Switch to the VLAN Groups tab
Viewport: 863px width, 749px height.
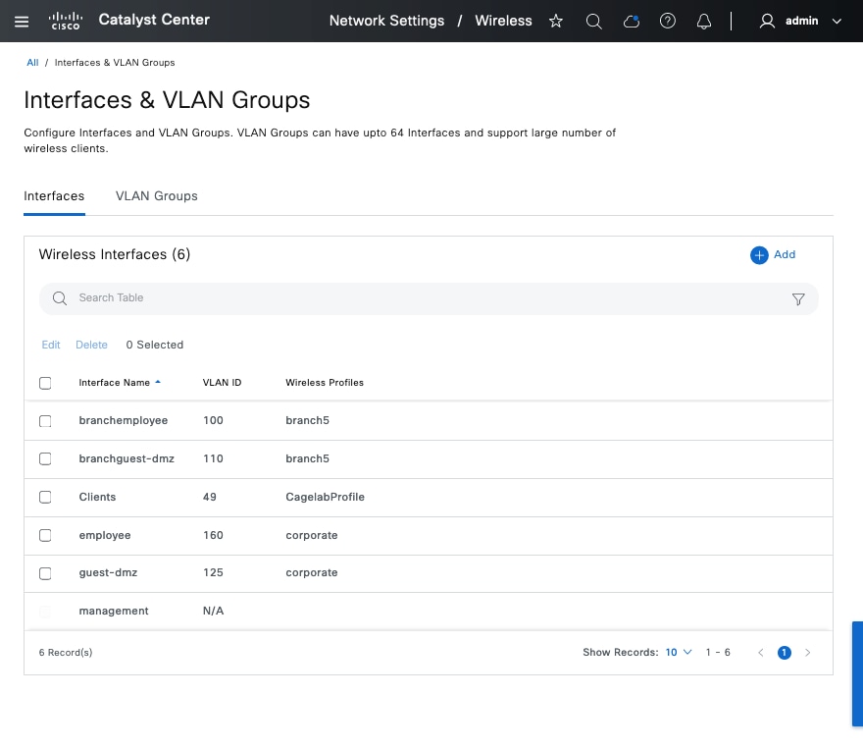tap(157, 196)
